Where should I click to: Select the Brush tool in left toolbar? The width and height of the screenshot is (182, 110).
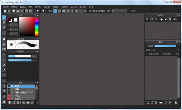coord(4,17)
